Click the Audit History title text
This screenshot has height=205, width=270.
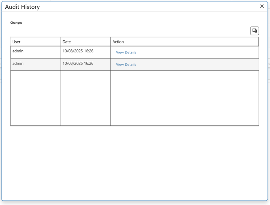(22, 7)
